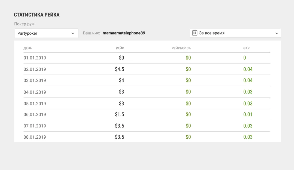Click GTP 0.04 in 03.01.2019 row
Viewport: 294px width, 170px height.
(248, 80)
